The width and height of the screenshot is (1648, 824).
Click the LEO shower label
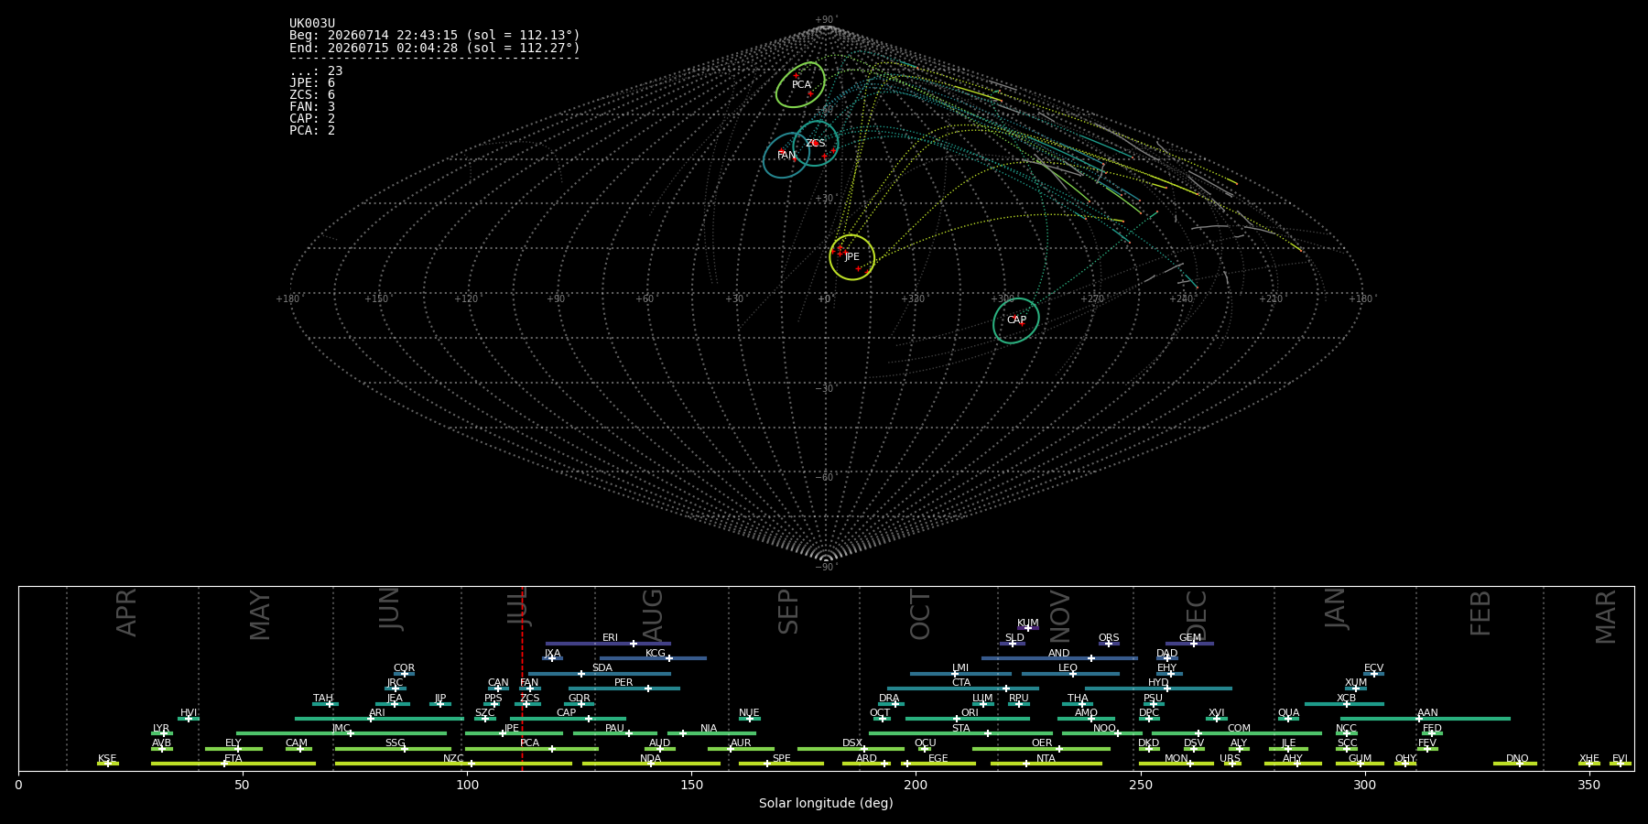coord(1068,667)
